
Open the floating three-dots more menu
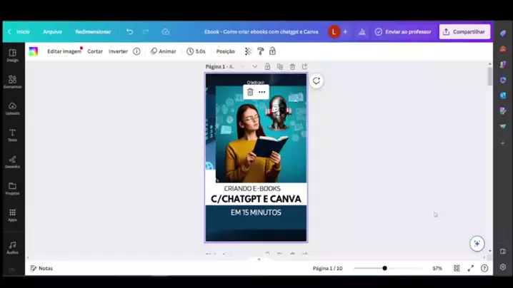(x=262, y=92)
